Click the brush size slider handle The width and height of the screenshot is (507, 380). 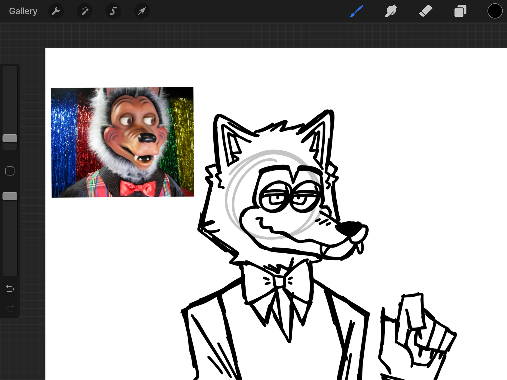pos(10,138)
